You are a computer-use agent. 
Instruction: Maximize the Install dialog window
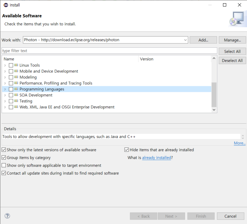click(225, 5)
